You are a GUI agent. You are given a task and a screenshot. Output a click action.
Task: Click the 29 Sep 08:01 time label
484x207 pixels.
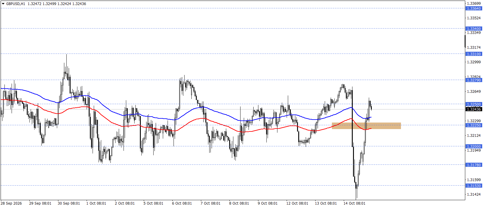click(x=40, y=203)
